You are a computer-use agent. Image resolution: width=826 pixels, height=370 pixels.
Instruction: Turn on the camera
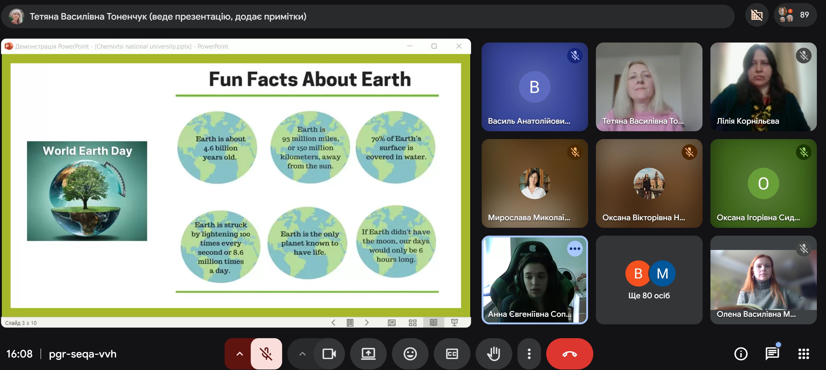click(x=329, y=354)
